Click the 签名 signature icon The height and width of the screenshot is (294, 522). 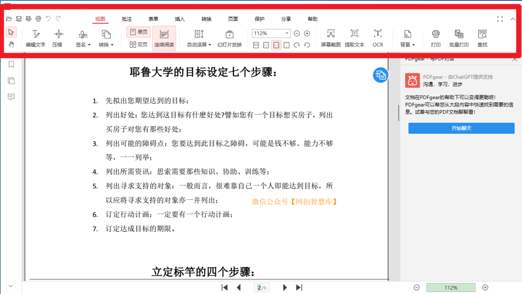click(x=82, y=35)
